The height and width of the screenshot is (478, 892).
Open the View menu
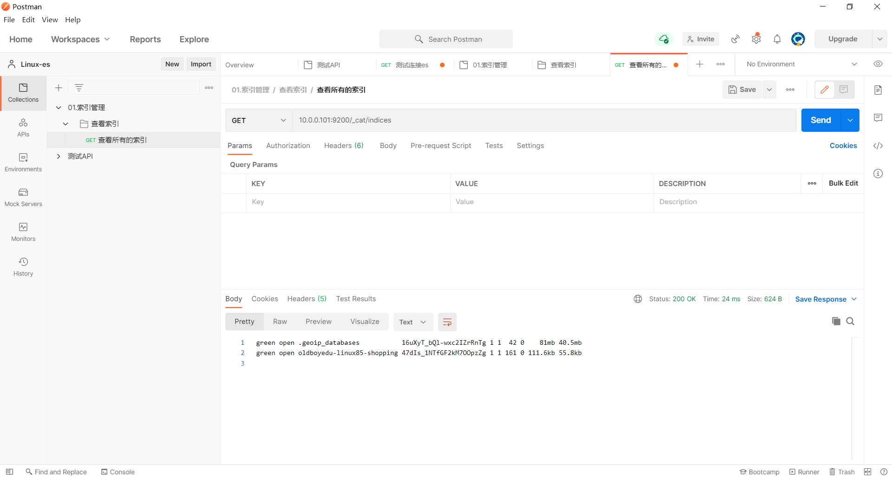(50, 19)
